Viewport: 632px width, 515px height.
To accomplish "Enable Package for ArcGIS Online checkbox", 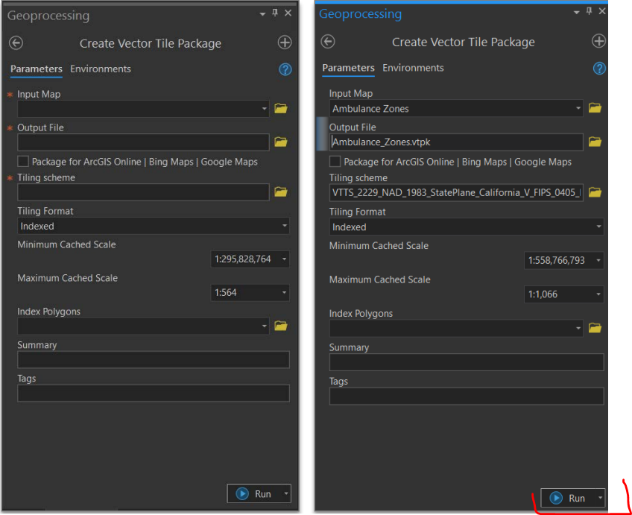I will pyautogui.click(x=334, y=162).
